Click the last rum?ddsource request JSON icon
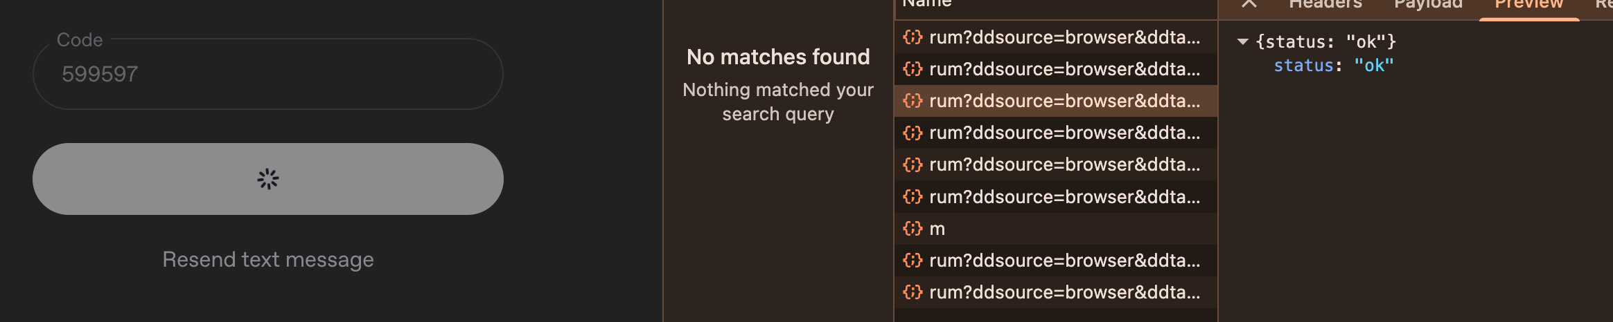The width and height of the screenshot is (1613, 322). click(913, 292)
